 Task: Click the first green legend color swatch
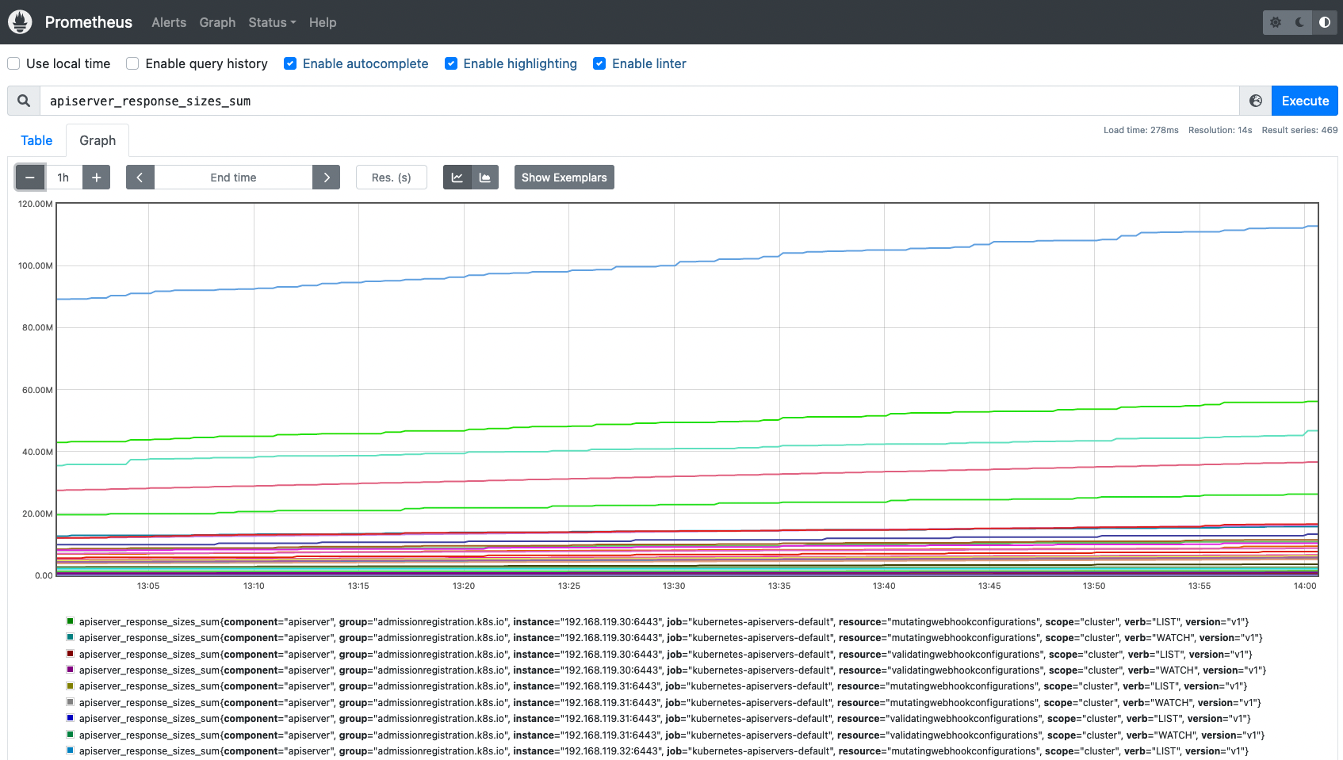tap(71, 621)
